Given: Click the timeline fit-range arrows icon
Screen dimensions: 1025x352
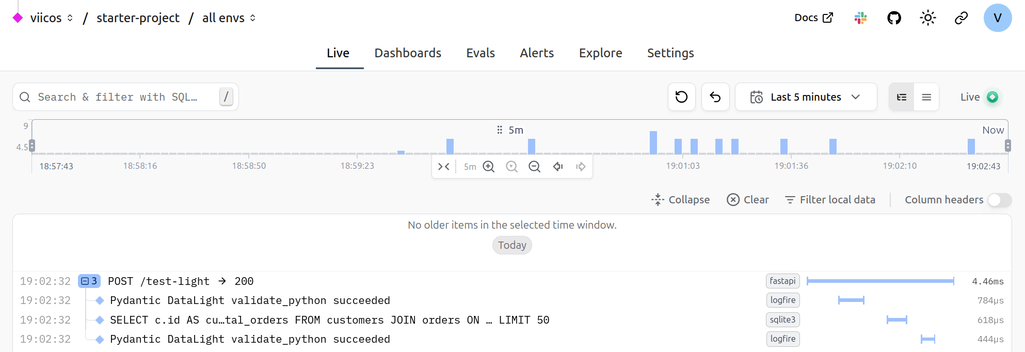Looking at the screenshot, I should pos(444,167).
